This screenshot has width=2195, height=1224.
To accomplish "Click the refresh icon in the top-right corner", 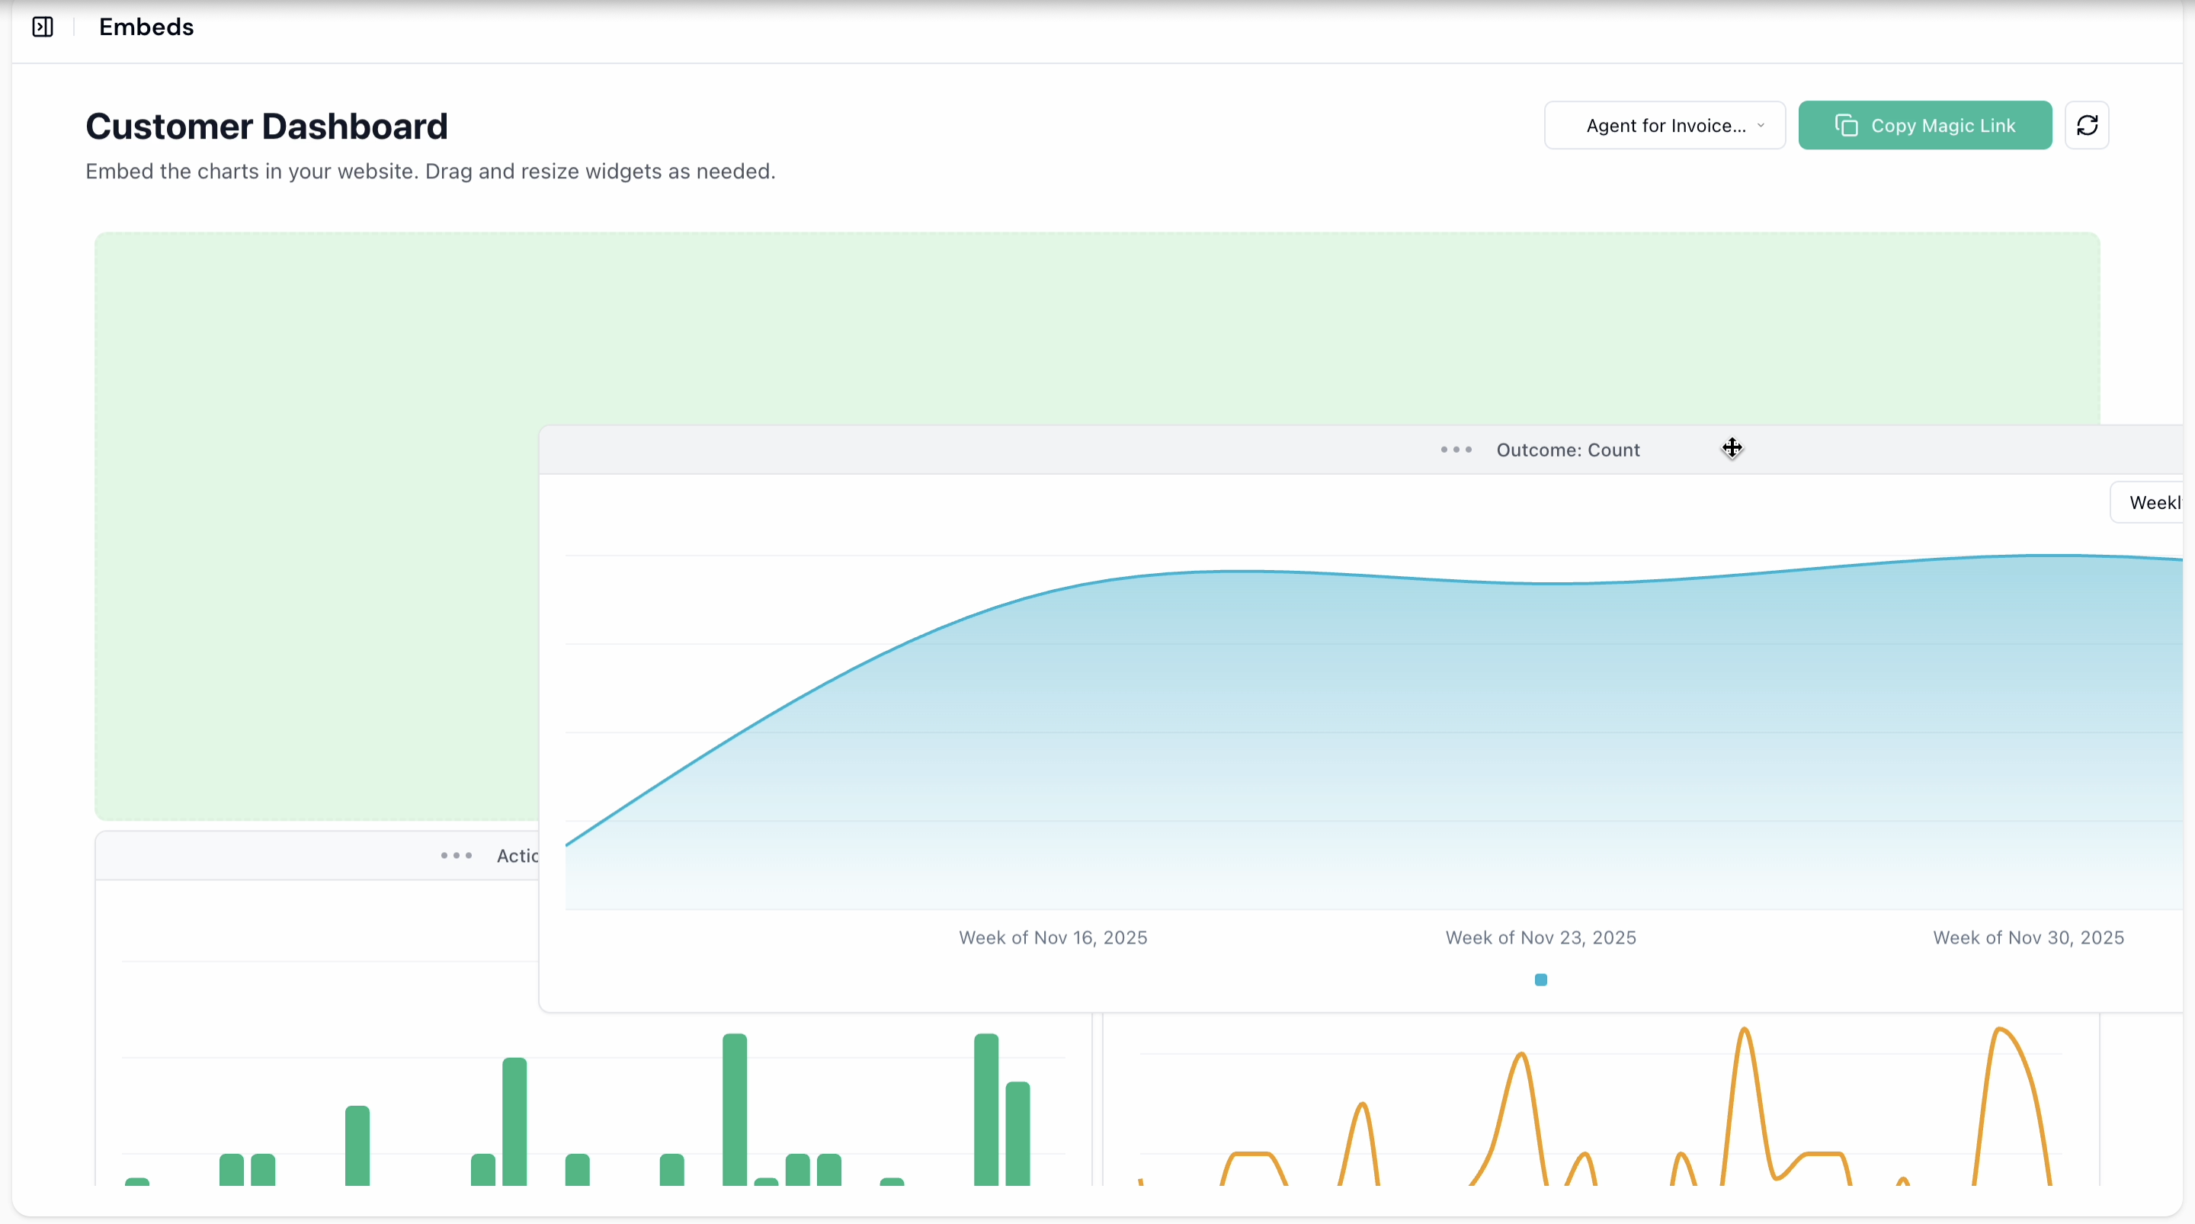I will (2087, 124).
